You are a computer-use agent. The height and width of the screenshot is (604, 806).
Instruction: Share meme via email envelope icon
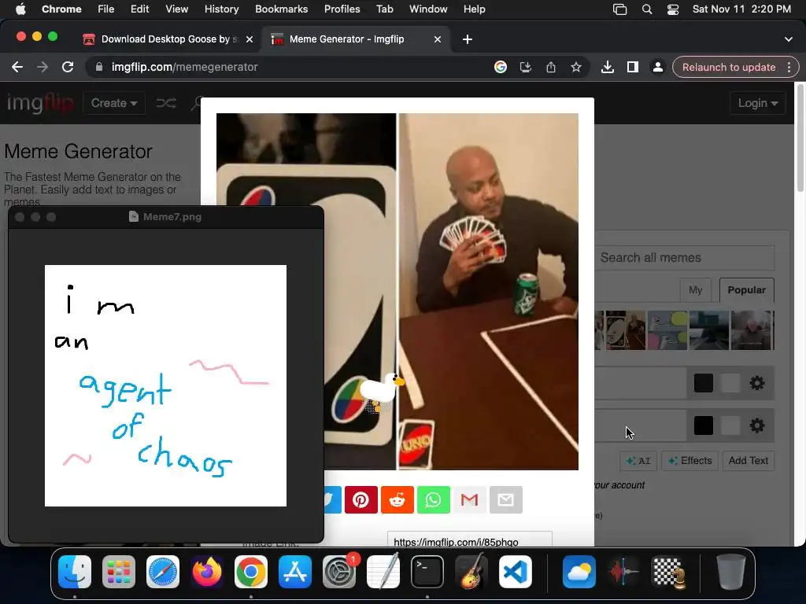tap(506, 499)
